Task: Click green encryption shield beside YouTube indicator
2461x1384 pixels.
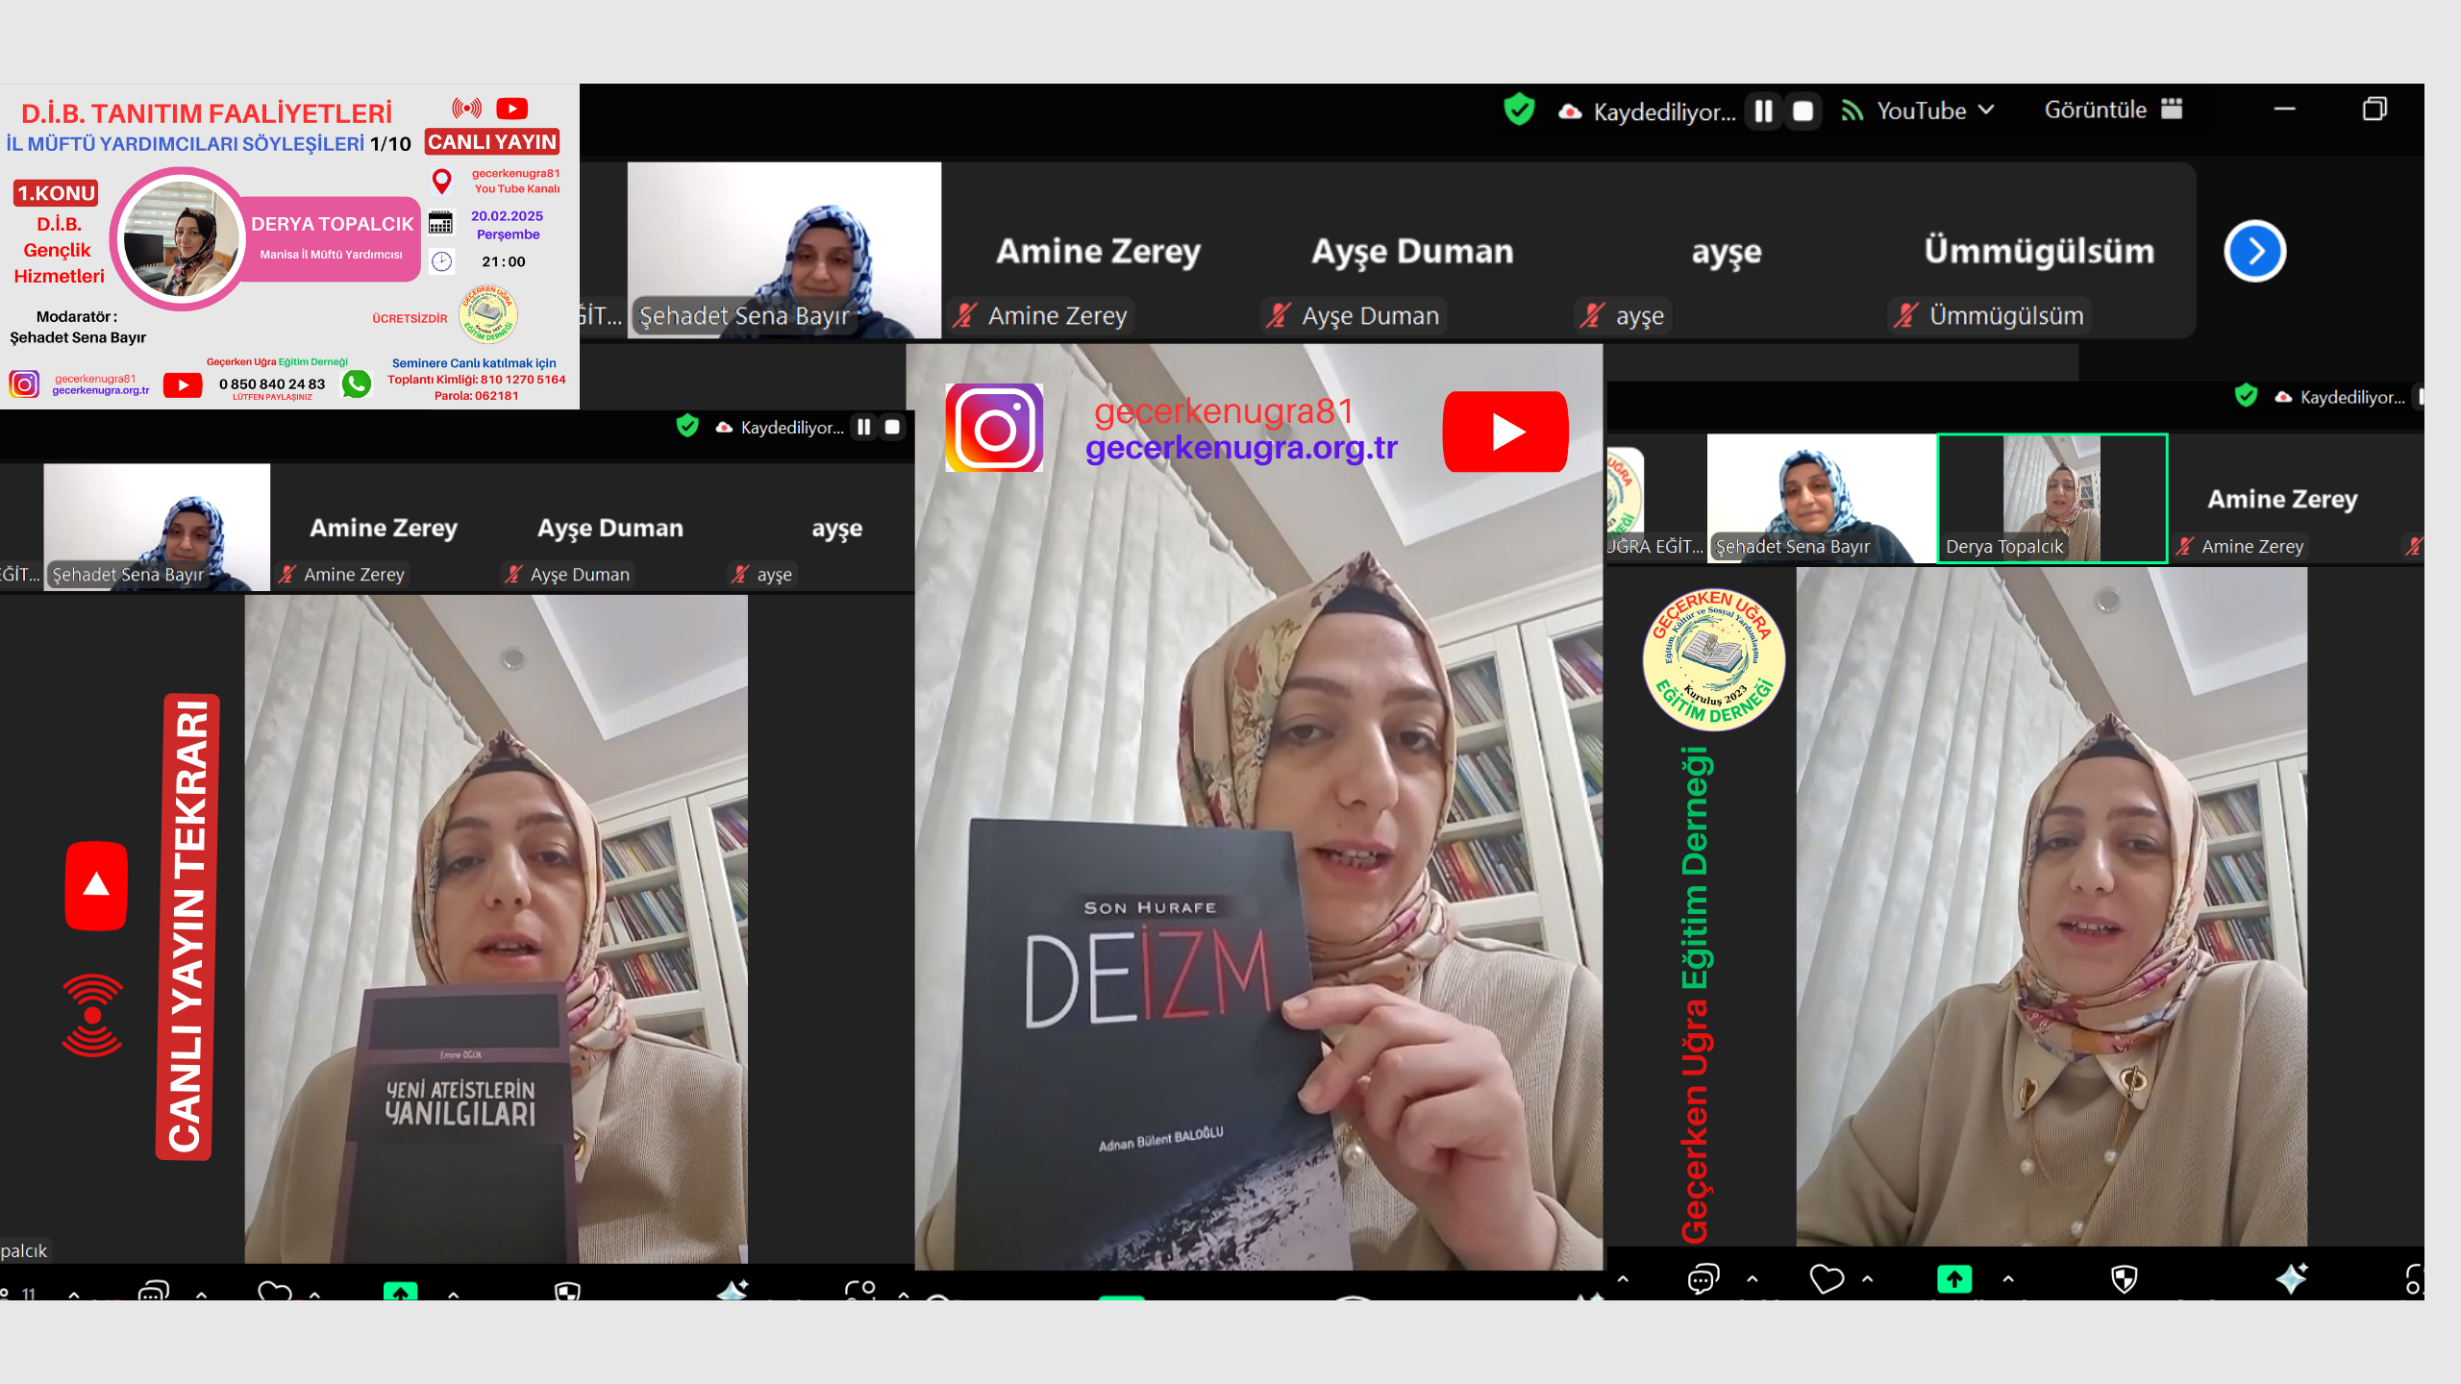Action: click(1519, 111)
